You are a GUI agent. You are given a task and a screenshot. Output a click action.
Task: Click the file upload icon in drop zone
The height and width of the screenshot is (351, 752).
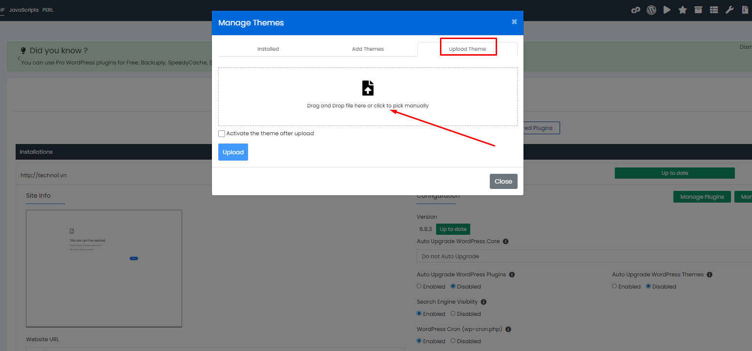point(368,88)
